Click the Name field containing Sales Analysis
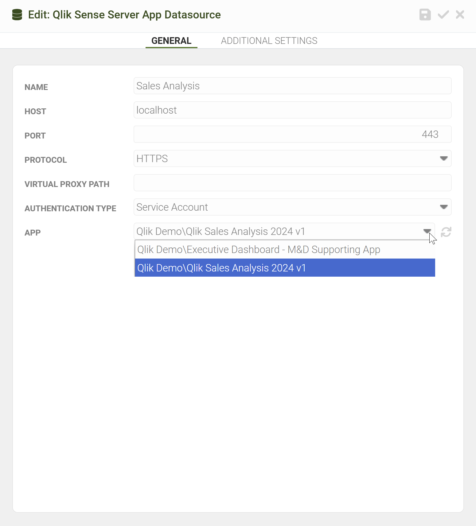Viewport: 476px width, 526px height. click(292, 86)
